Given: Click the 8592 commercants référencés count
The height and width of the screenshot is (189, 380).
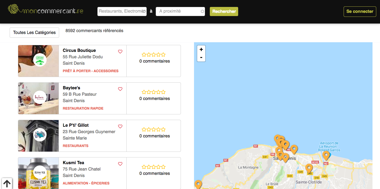Looking at the screenshot, I should tap(94, 31).
